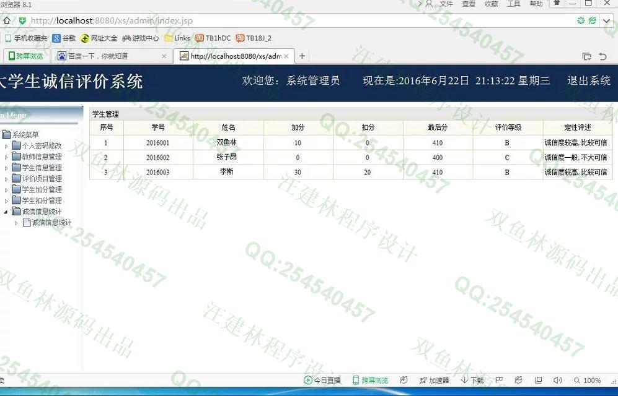Open the 查看 menu
Screen dimensions: 618x396
(x=469, y=4)
